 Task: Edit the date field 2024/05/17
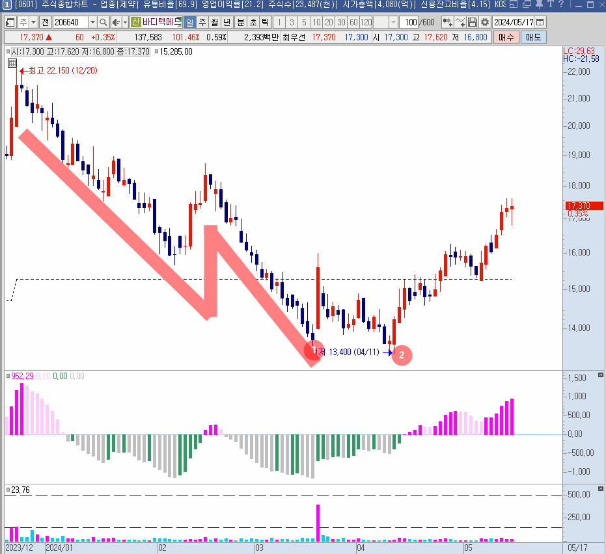[514, 22]
